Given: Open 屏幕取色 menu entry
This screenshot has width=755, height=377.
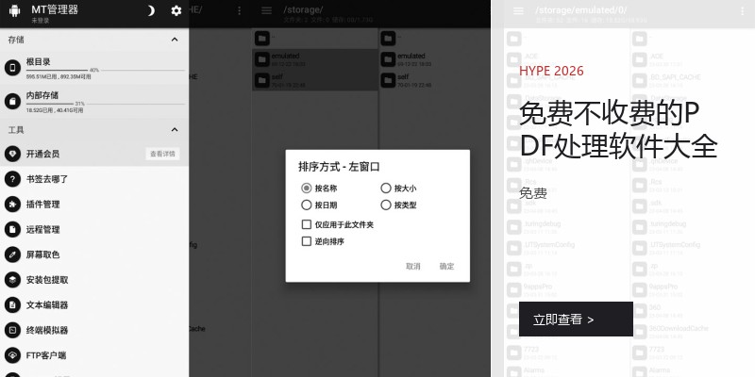Looking at the screenshot, I should 94,254.
